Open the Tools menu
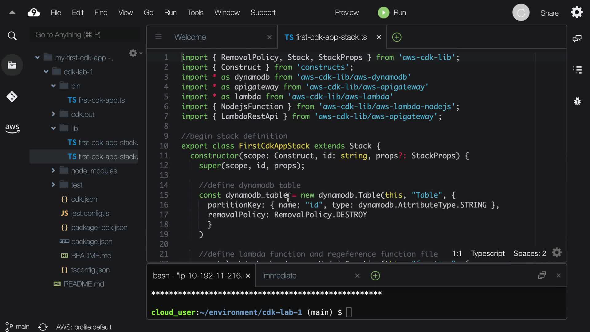Screen dimensions: 590x332 195,13
